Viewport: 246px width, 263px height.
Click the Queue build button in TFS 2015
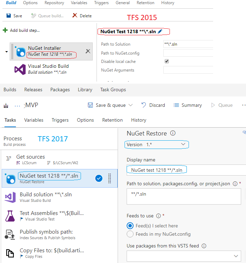point(47,16)
